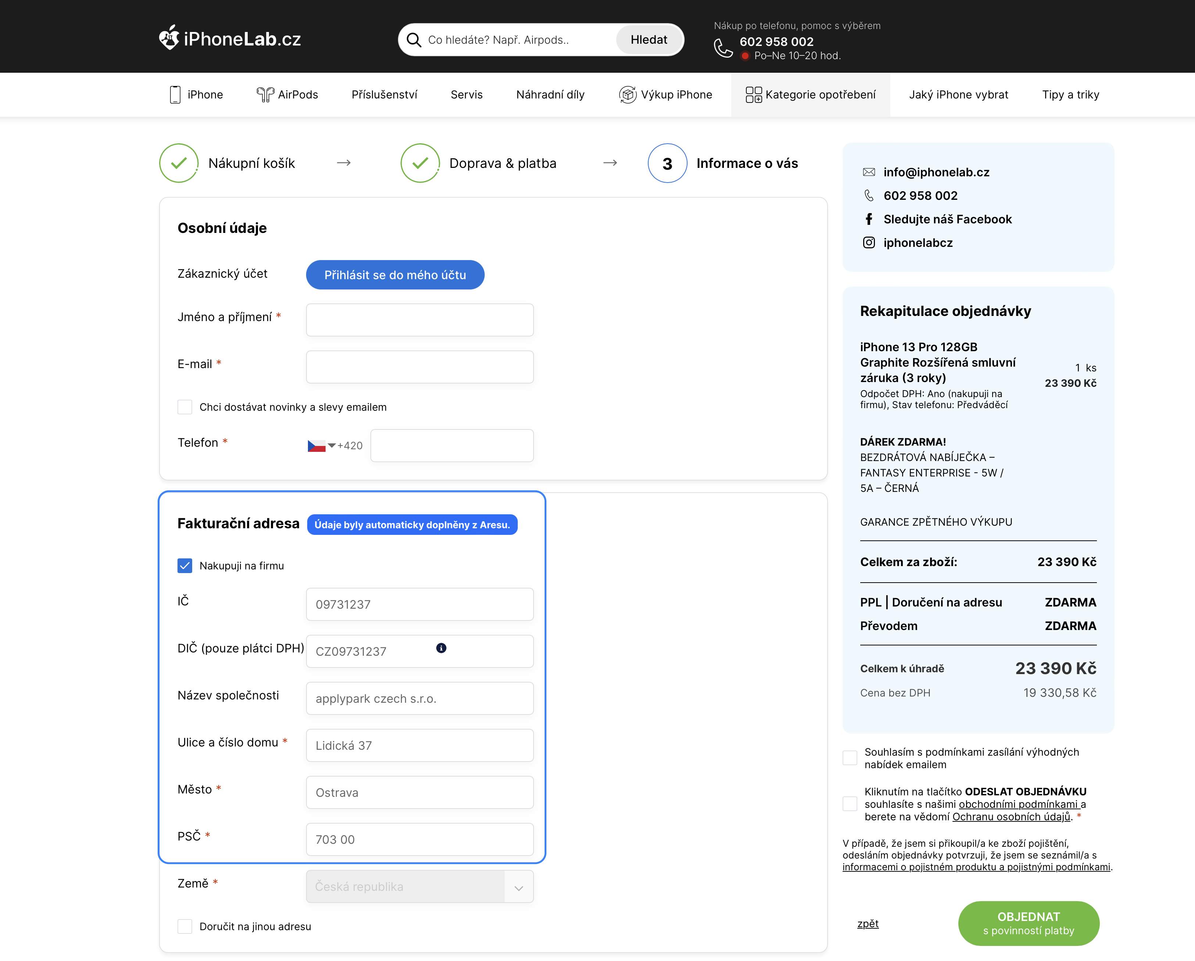This screenshot has width=1195, height=961.
Task: Click the Instagram icon
Action: point(869,243)
